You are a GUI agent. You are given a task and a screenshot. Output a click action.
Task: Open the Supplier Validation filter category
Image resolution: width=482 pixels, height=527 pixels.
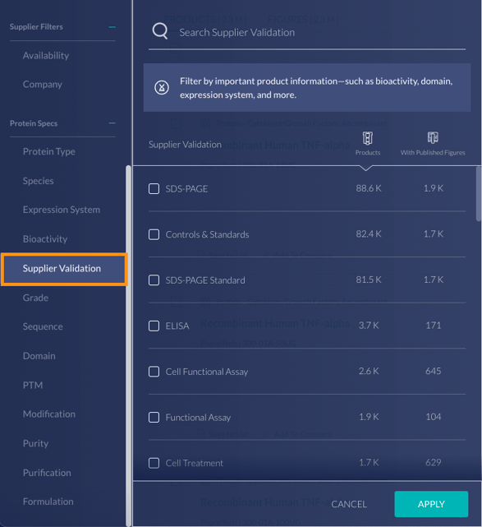[64, 269]
